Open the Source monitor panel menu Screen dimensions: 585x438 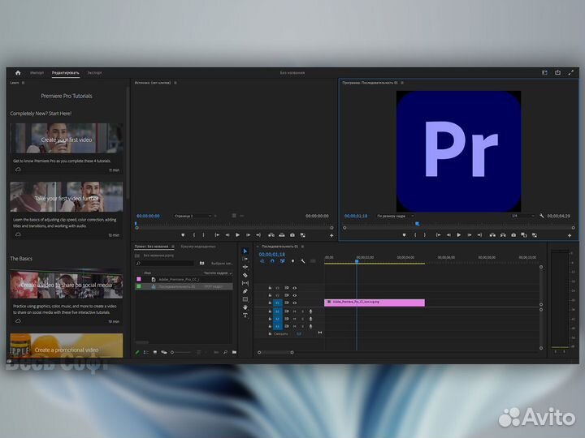(175, 83)
